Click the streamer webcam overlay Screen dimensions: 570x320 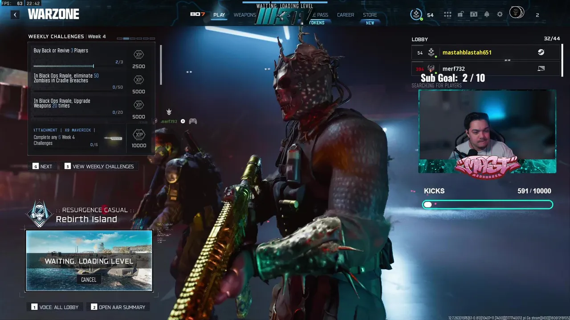pos(487,132)
